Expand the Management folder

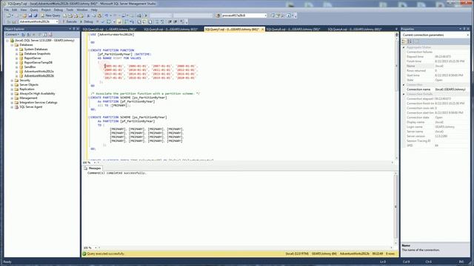pos(12,98)
